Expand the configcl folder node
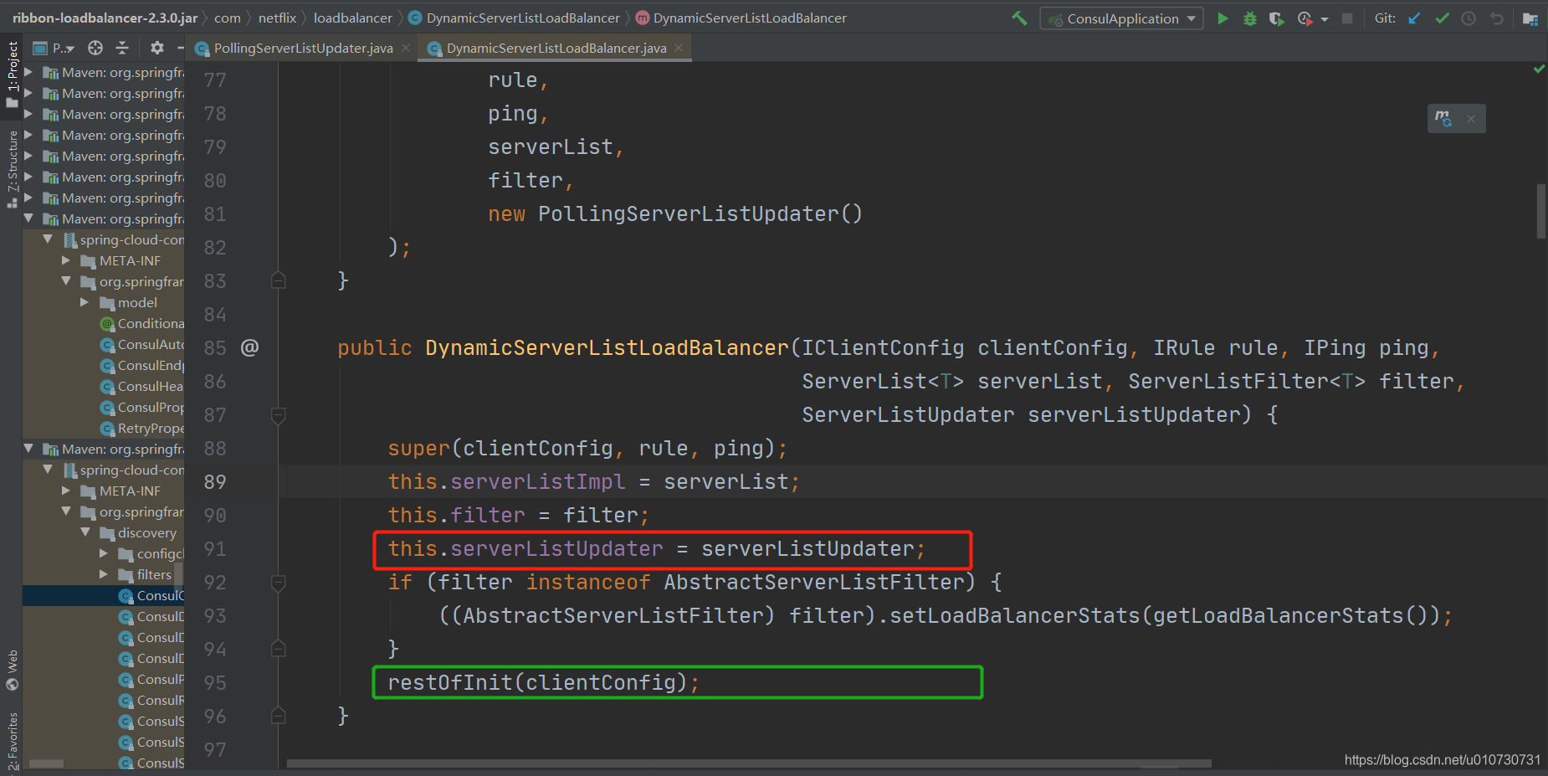Image resolution: width=1548 pixels, height=776 pixels. 104,553
